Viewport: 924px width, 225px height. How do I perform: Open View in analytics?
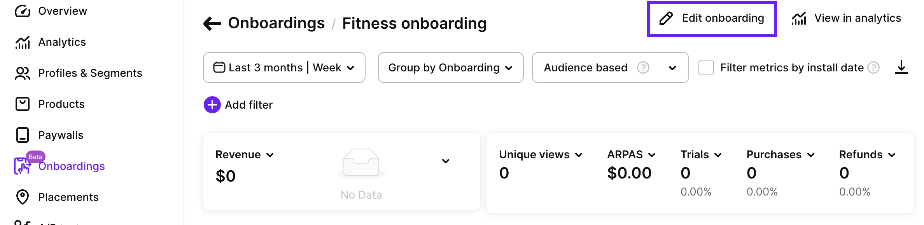tap(848, 18)
